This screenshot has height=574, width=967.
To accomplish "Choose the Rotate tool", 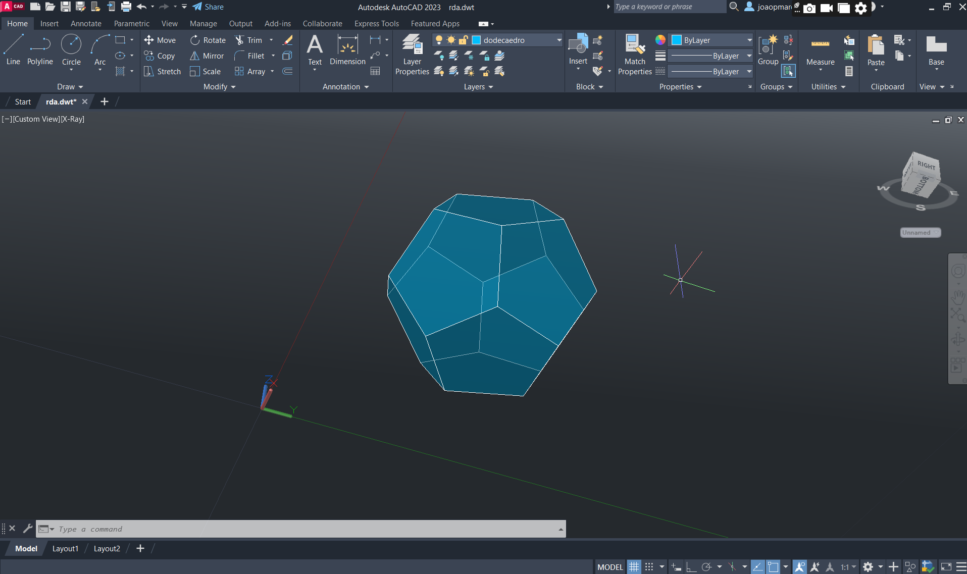I will tap(208, 40).
